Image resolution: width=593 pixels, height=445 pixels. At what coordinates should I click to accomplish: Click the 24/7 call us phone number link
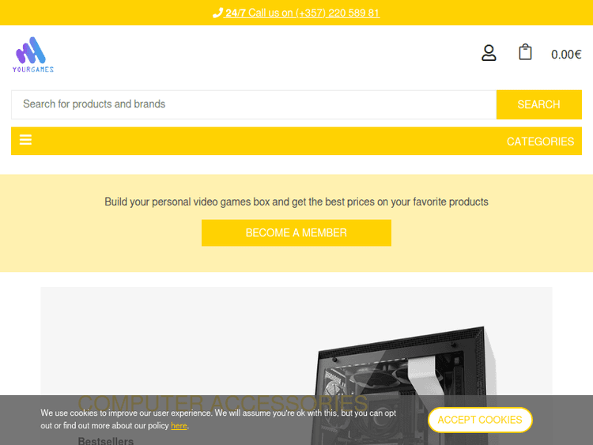(303, 13)
